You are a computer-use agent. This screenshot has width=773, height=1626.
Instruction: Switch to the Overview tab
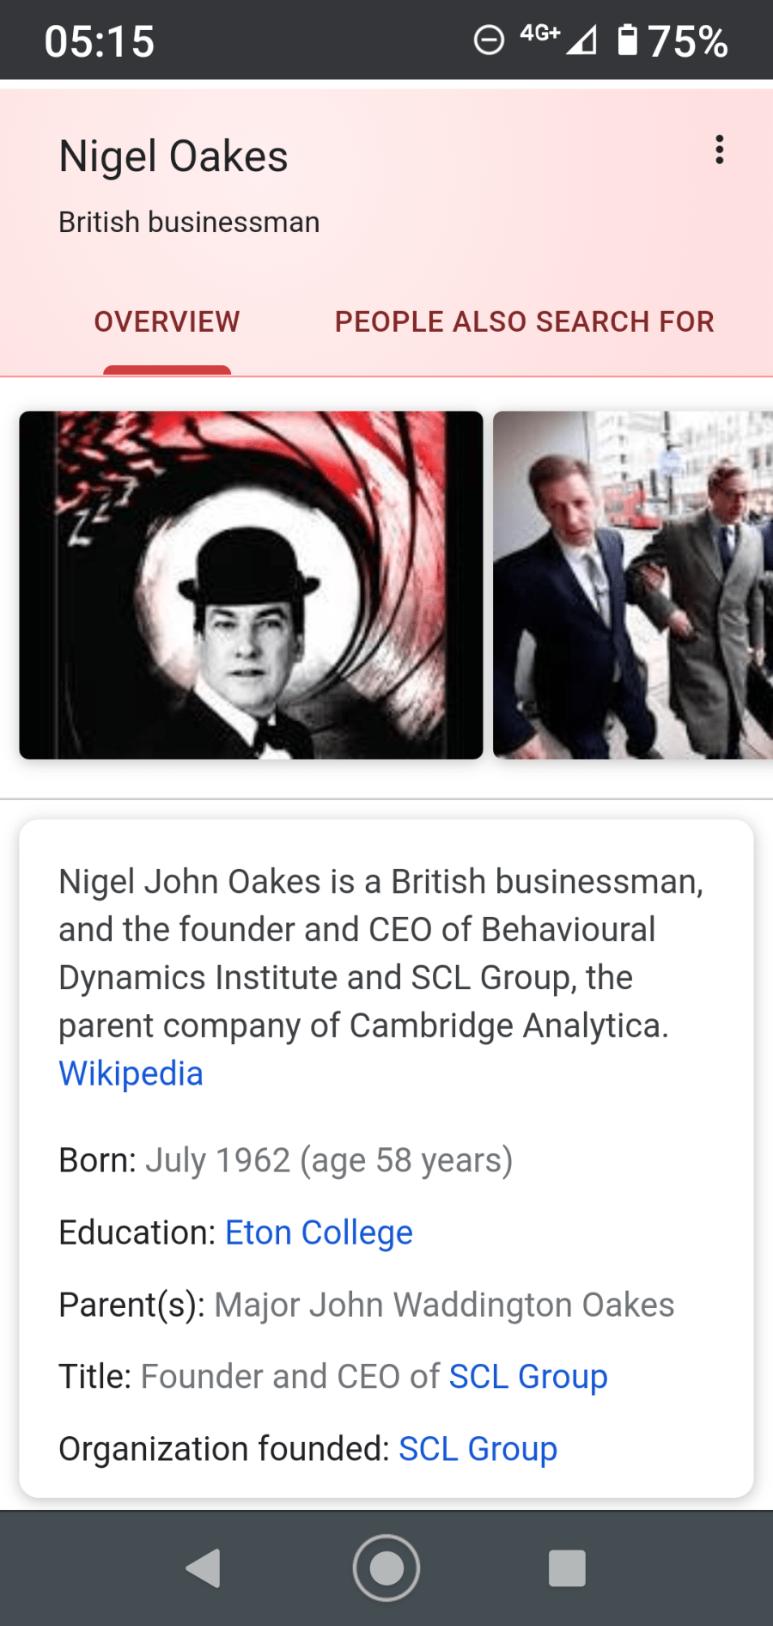click(167, 322)
